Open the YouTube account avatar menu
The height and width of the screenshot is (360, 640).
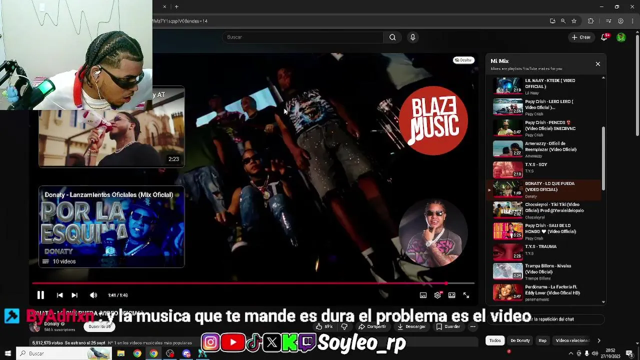(621, 37)
